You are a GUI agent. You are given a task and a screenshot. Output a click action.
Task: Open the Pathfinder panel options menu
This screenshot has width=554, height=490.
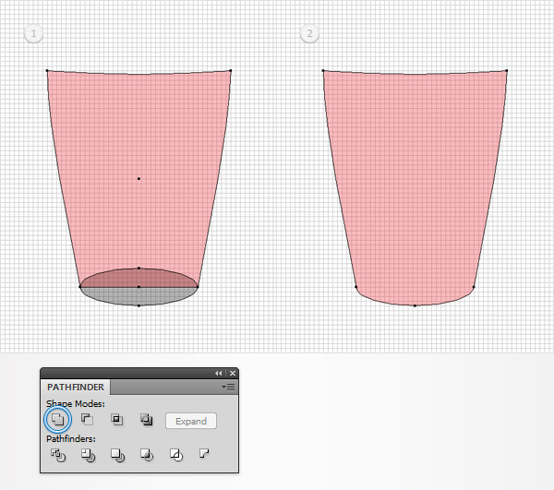click(228, 388)
